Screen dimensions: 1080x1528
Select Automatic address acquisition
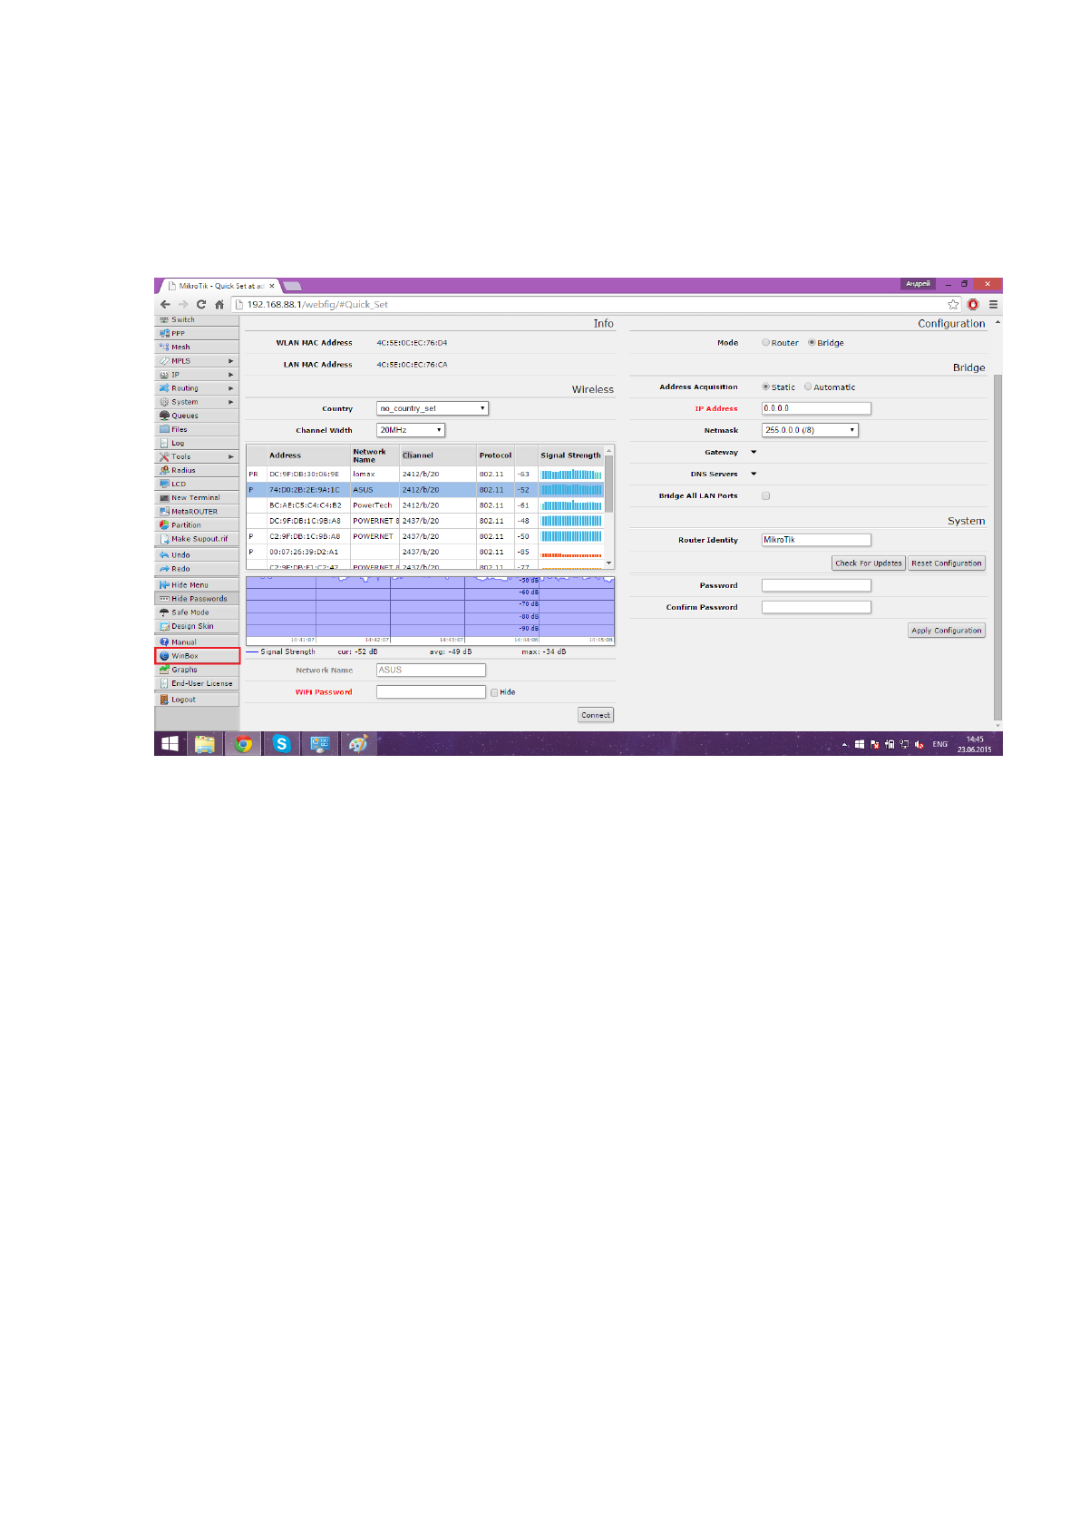[x=808, y=387]
